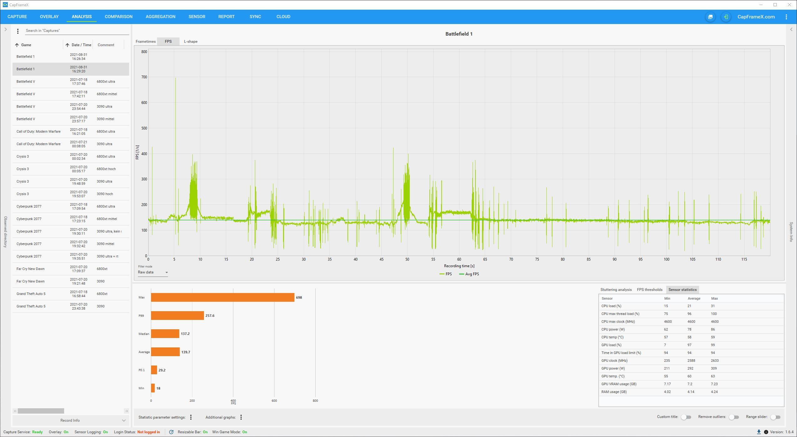797x437 pixels.
Task: Select Battlefield 1 capture from 16:26:34
Action: [x=71, y=57]
